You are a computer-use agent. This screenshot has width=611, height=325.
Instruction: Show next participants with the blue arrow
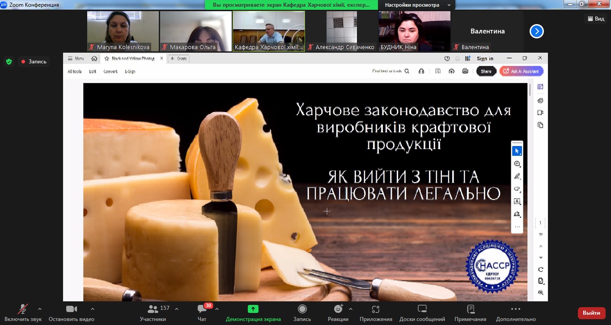coord(536,31)
